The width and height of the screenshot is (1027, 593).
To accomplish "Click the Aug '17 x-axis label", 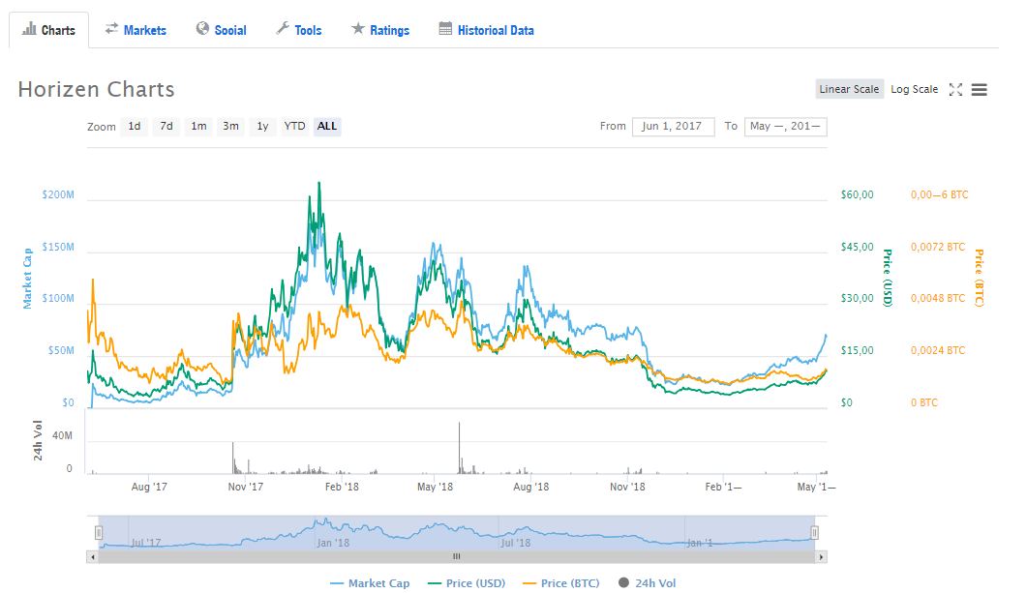I will 149,487.
